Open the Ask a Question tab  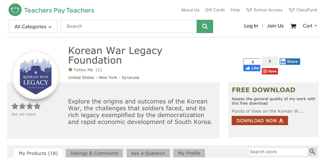pos(148,153)
